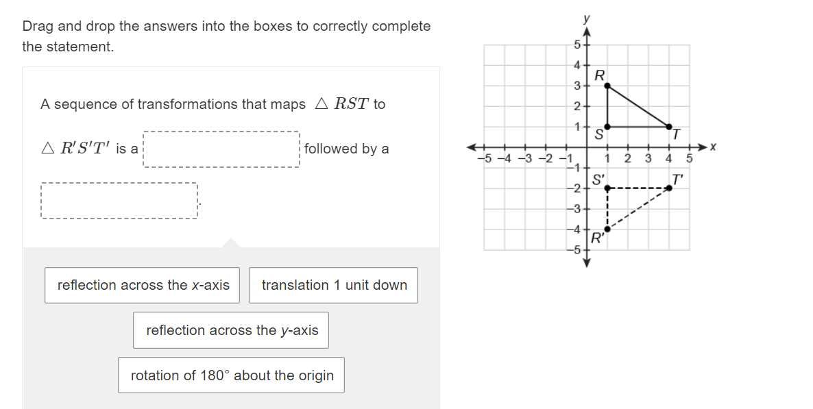Screen dimensions: 813x409
Task: Select vertex S' below the x-axis
Action: (607, 188)
